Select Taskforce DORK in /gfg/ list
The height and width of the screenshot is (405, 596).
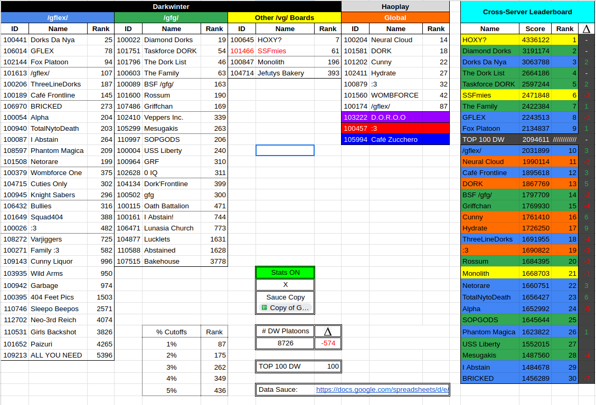(x=172, y=51)
